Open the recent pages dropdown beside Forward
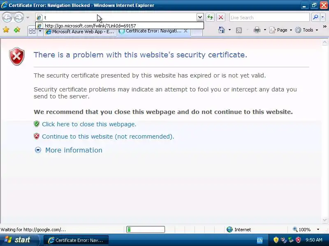The image size is (329, 246). click(28, 18)
